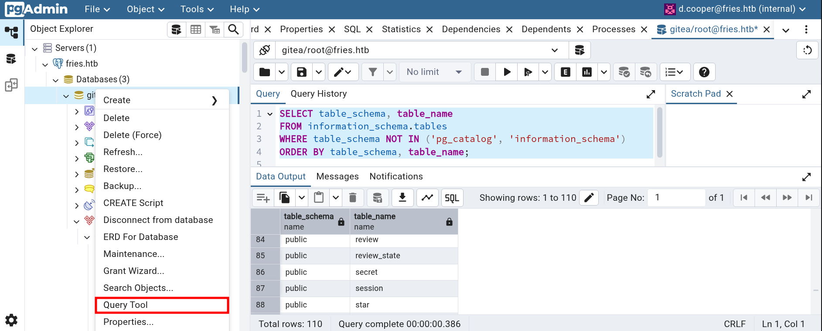Click the Rollback transaction icon

pyautogui.click(x=645, y=72)
